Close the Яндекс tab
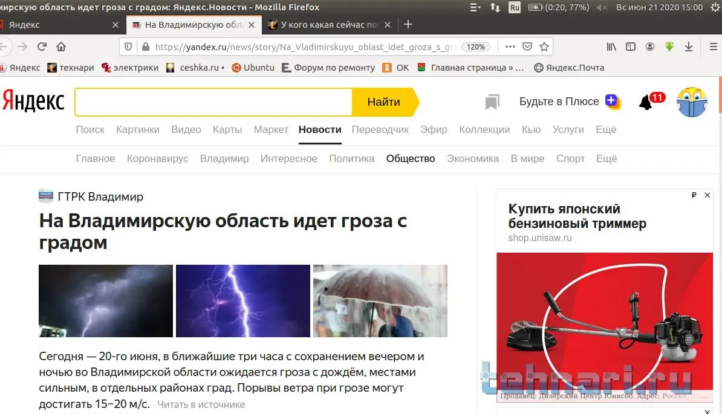Screen dimensions: 722x414 115,25
